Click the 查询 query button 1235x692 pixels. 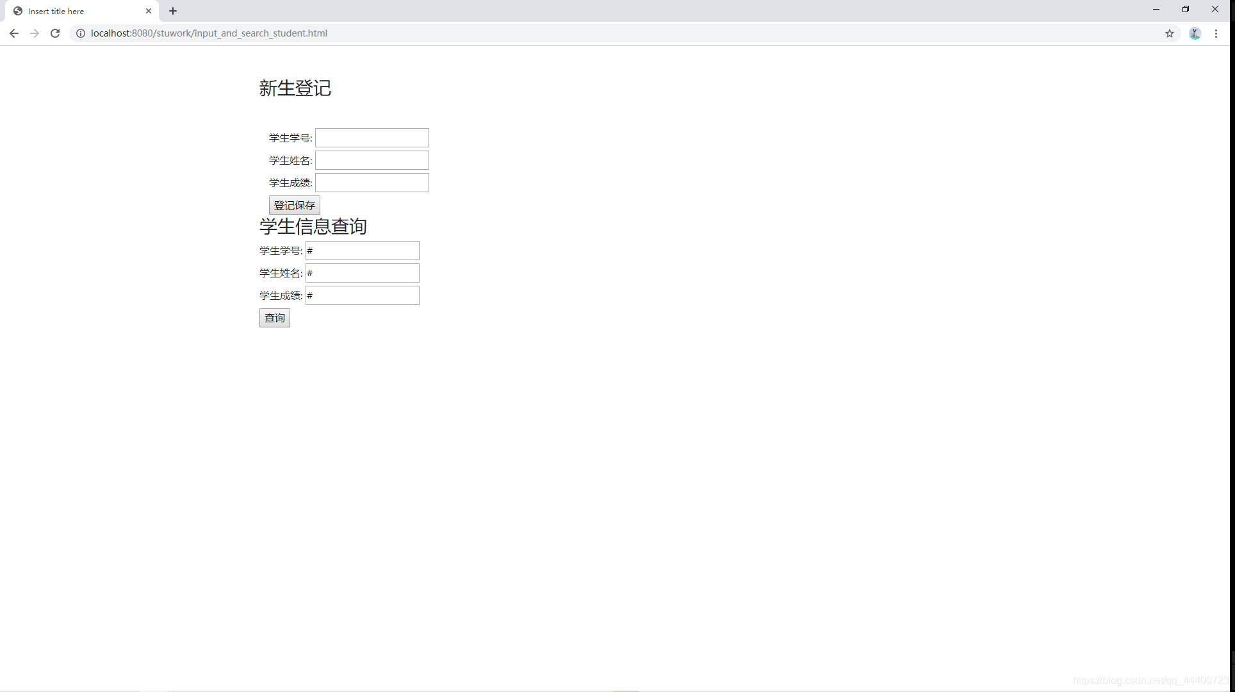[275, 318]
